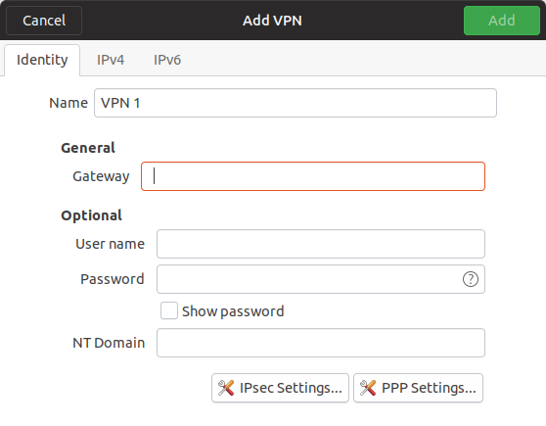Enable the Show password checkbox
Viewport: 546px width, 426px height.
point(169,310)
